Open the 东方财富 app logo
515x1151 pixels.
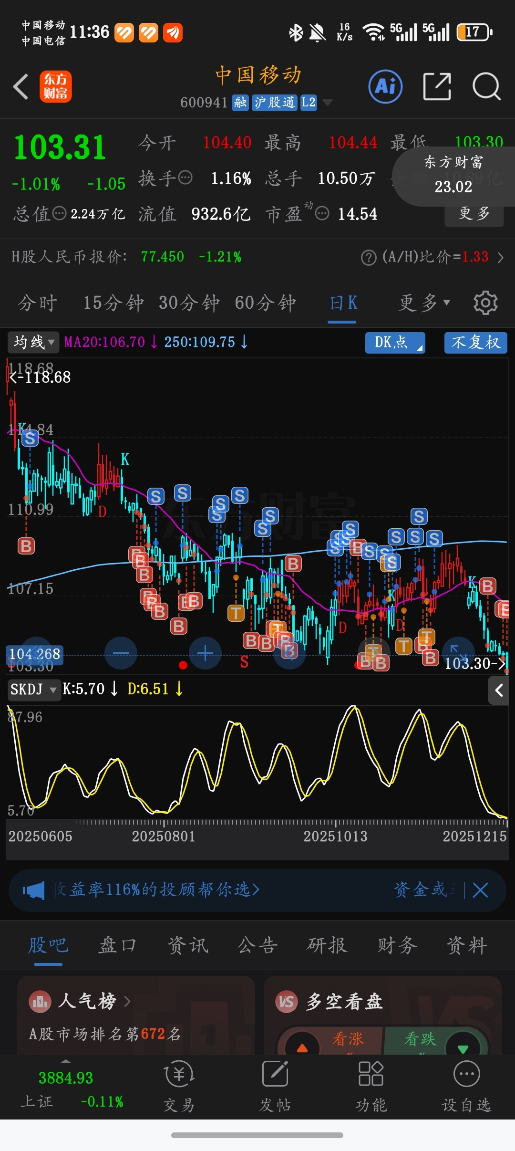click(56, 87)
